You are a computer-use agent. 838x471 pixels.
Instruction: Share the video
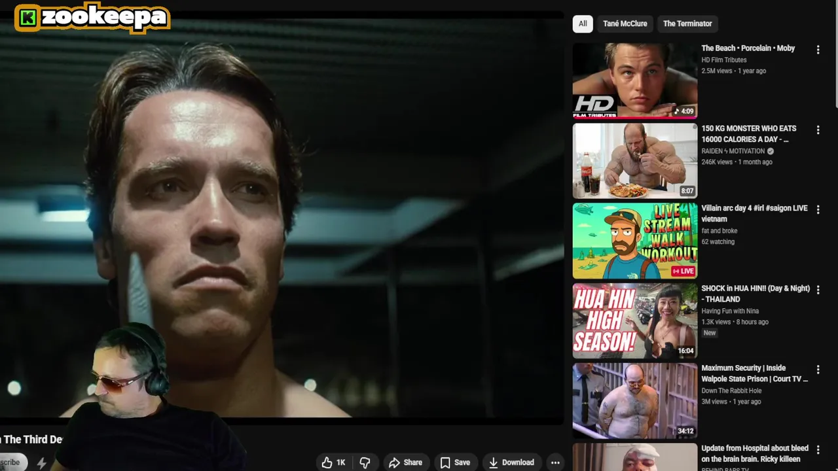(405, 462)
